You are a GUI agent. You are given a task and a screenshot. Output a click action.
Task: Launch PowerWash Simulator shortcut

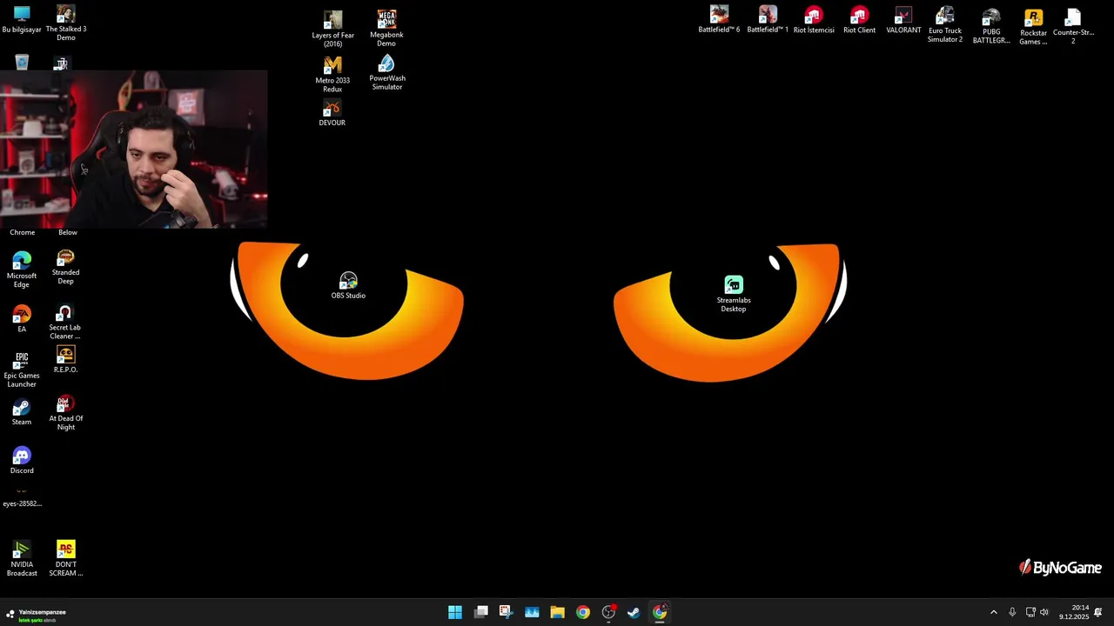point(386,73)
